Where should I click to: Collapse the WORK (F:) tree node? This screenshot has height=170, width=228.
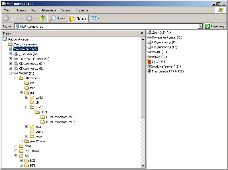10,73
